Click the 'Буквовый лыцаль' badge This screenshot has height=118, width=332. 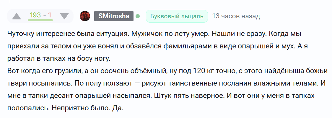(x=177, y=16)
